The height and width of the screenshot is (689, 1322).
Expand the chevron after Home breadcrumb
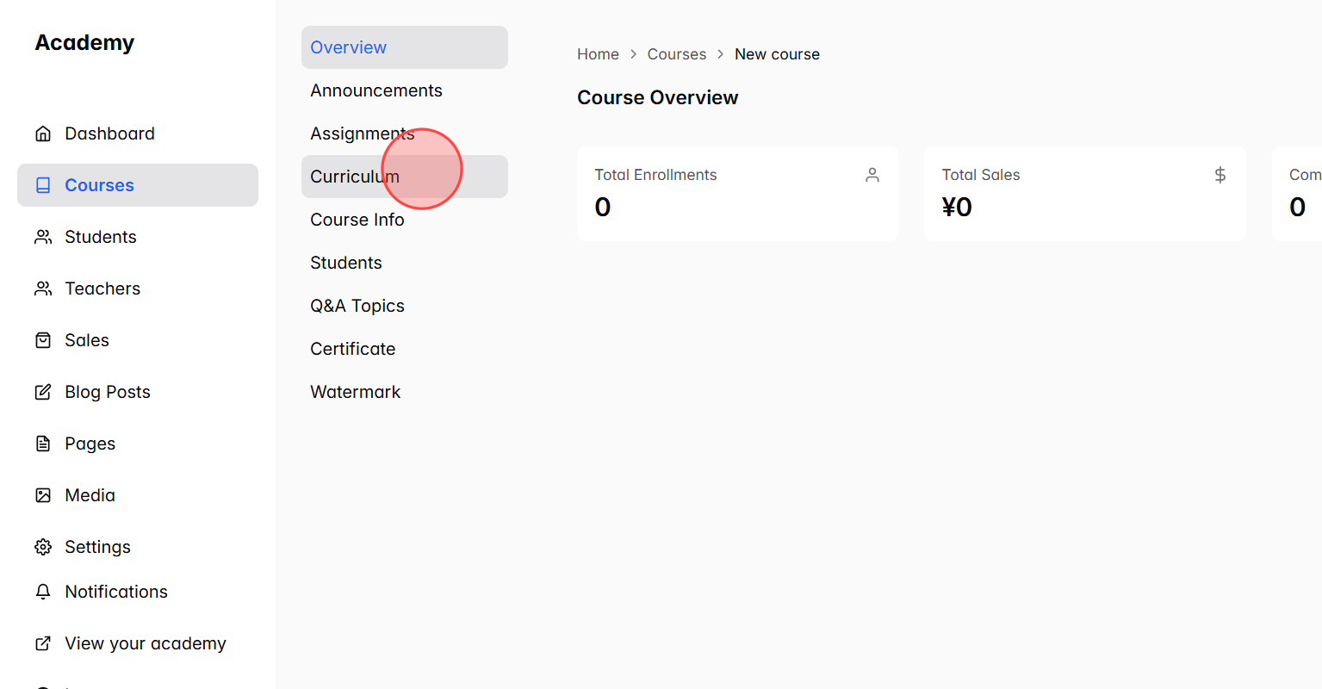click(632, 53)
